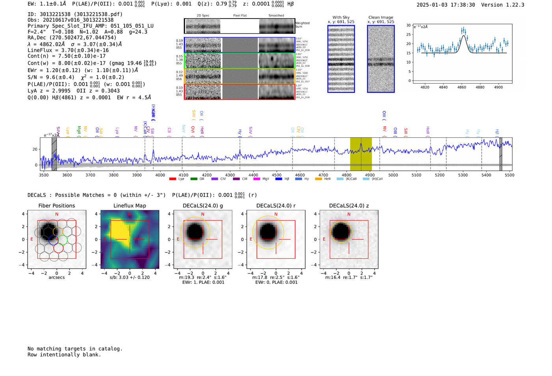Click the Weighted Sum 2D spectrum strip
552x376 pixels.
239,26
